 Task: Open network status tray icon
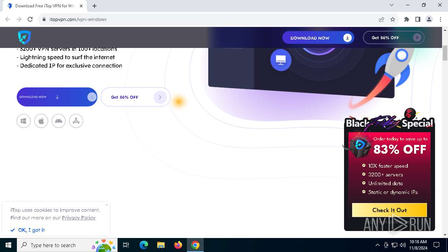coord(394,245)
